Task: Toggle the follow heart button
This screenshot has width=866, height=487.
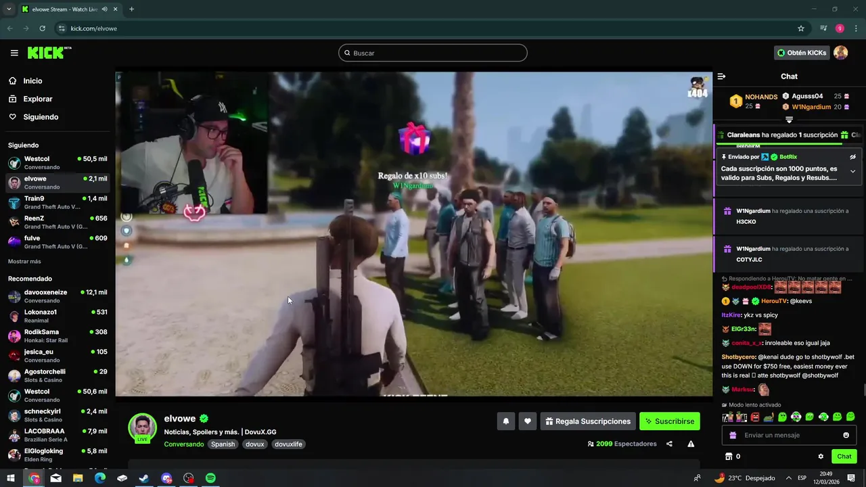Action: [x=528, y=421]
